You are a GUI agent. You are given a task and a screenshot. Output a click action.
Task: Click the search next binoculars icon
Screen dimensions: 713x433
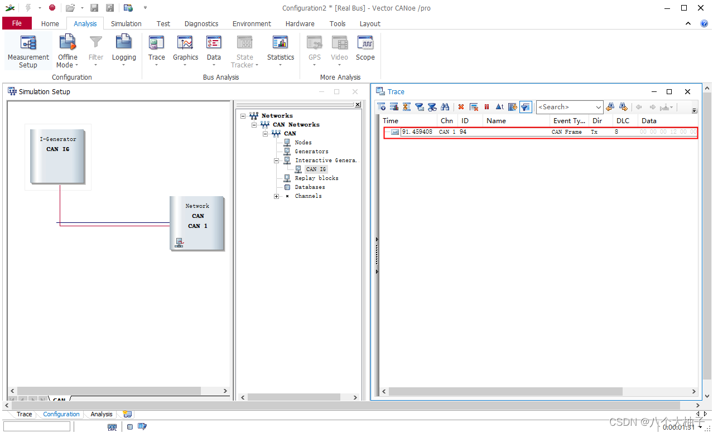[623, 107]
